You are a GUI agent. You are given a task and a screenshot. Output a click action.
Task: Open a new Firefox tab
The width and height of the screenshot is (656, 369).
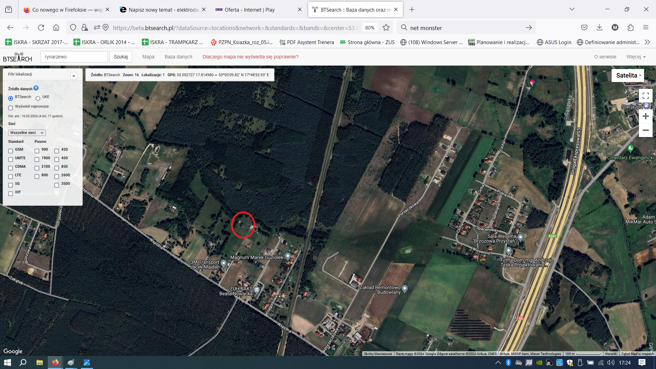coord(412,10)
